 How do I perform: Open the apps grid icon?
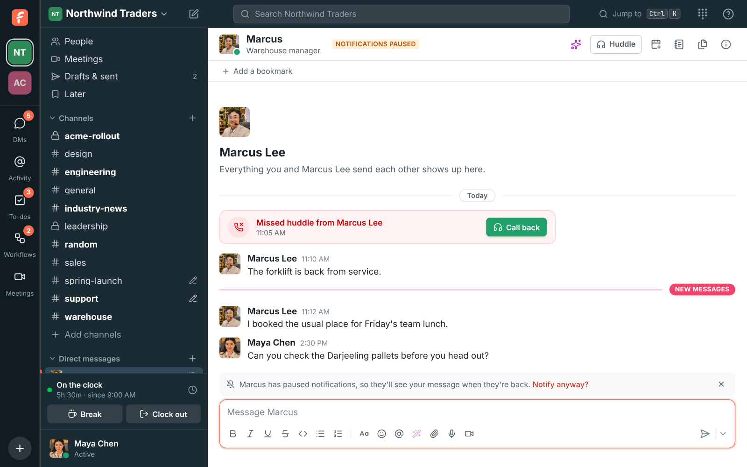702,14
